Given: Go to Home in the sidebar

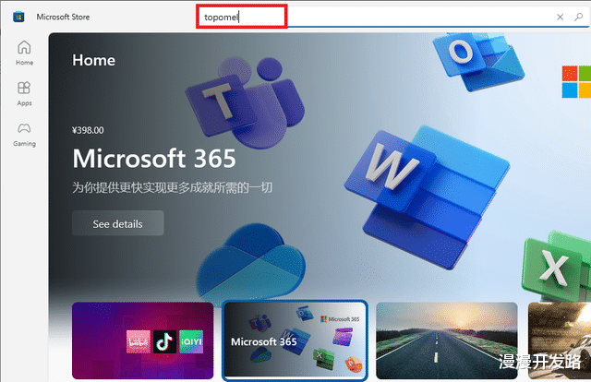Looking at the screenshot, I should click(24, 53).
